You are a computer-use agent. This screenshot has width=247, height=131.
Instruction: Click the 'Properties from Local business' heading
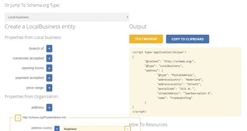coord(33,37)
